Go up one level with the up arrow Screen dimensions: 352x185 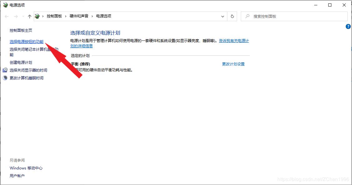[x=30, y=16]
